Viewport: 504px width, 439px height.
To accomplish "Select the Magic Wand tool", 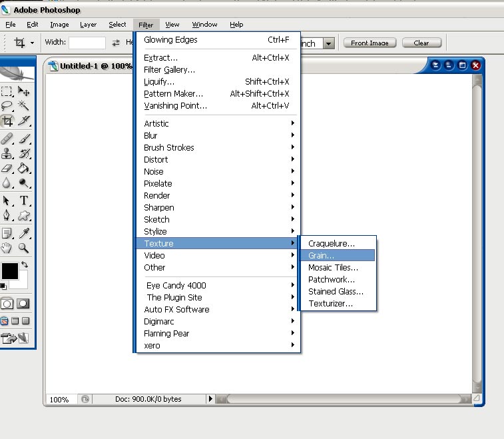I will click(24, 106).
